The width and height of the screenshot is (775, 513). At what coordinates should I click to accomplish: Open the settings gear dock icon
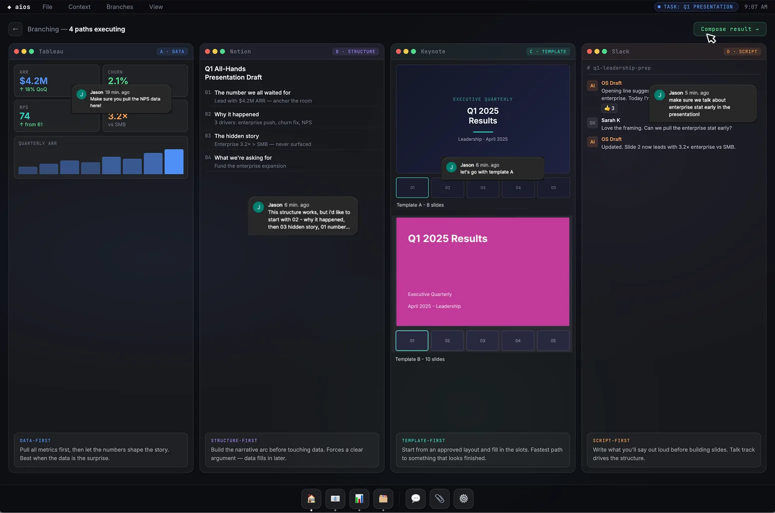click(x=463, y=499)
